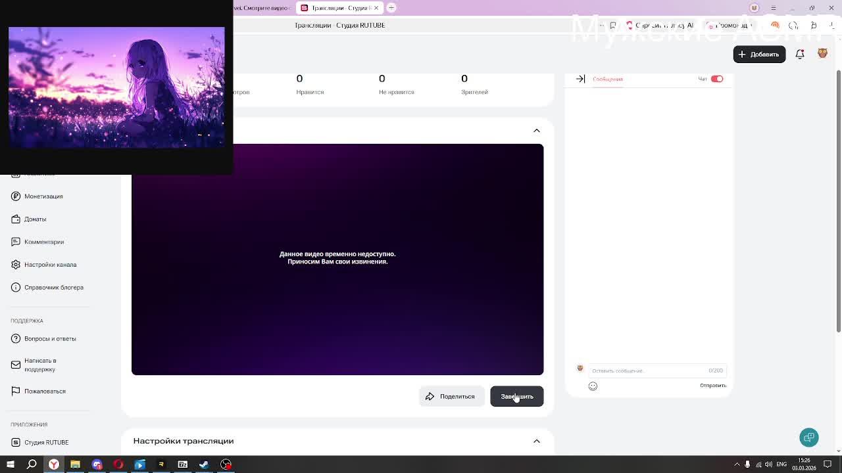
Task: Turn off the Чат toggle
Action: 717,79
